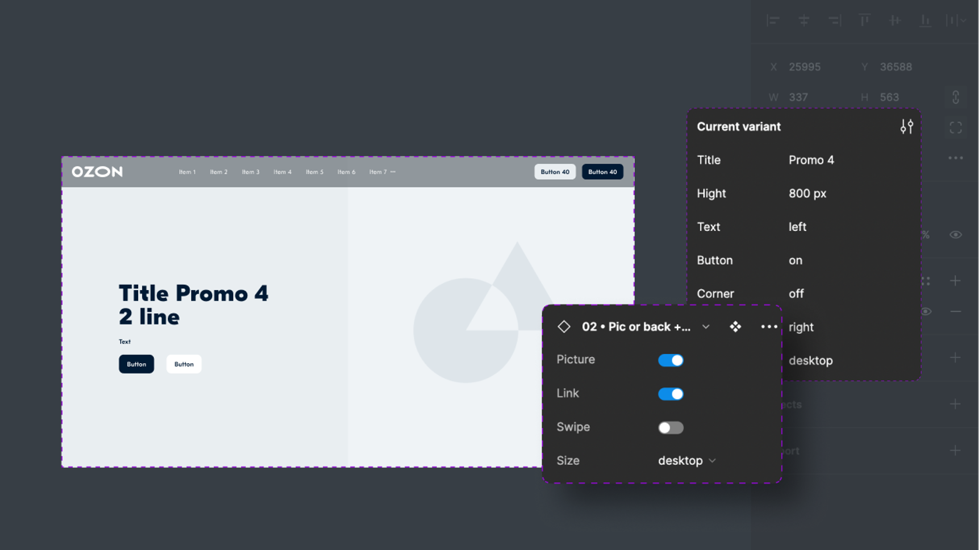This screenshot has width=979, height=550.
Task: Click the Promo 4 title value
Action: [x=811, y=160]
